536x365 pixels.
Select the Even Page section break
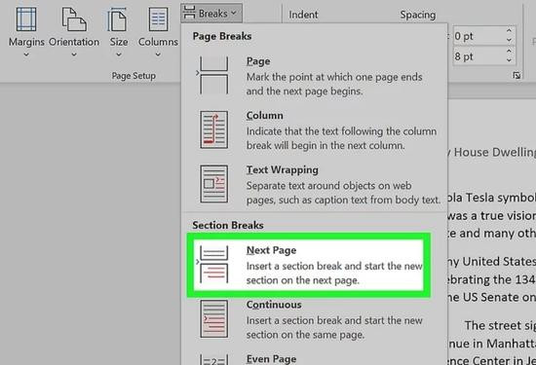pyautogui.click(x=315, y=358)
